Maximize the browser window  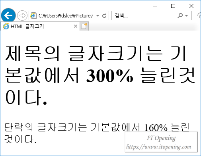[x=173, y=6]
